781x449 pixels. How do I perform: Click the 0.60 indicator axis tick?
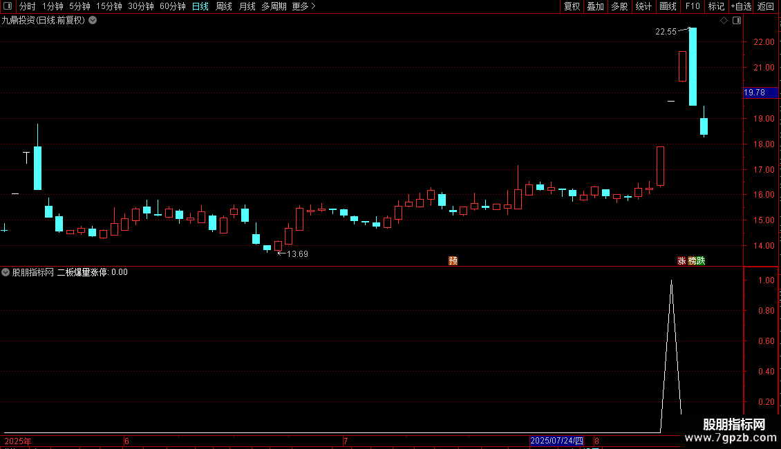tap(766, 341)
